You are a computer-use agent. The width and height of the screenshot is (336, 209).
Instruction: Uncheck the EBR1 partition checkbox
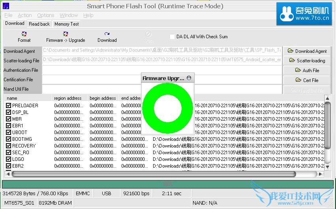8,125
